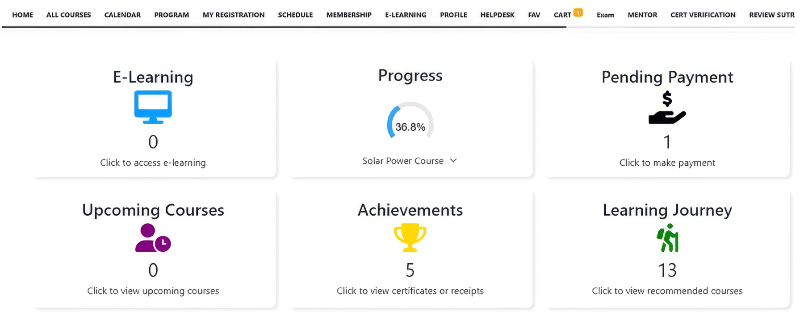
Task: Click the Pending Payment hand-dollar icon
Action: point(667,108)
